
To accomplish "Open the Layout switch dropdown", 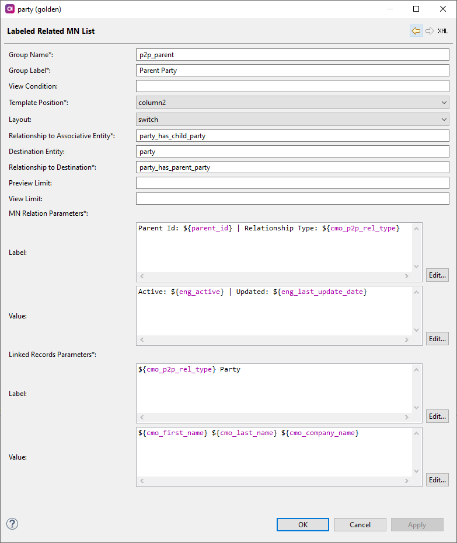I will [292, 120].
